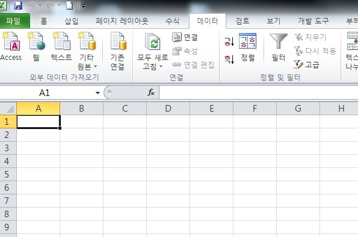Import data from 웹 (web)
Viewport: 358px width, 237px height.
(x=36, y=46)
